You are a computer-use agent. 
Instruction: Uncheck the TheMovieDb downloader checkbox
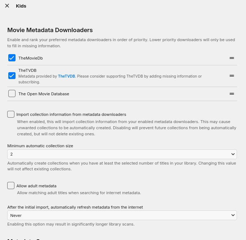tap(12, 58)
